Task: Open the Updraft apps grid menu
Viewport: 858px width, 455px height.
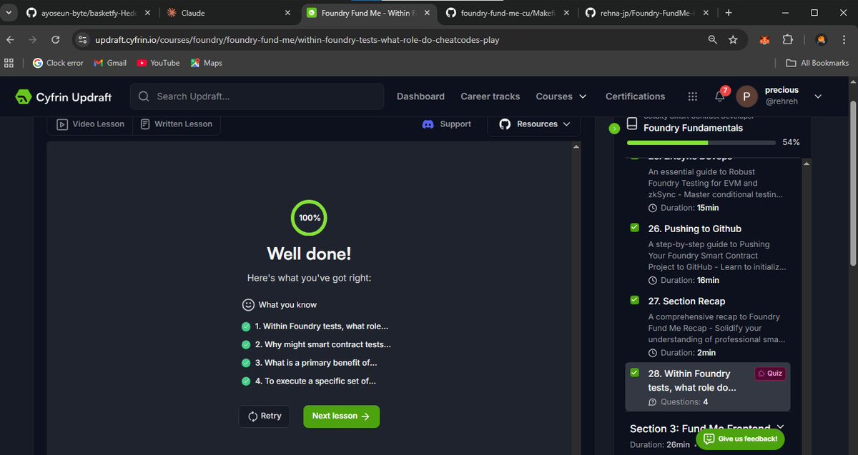Action: click(692, 96)
